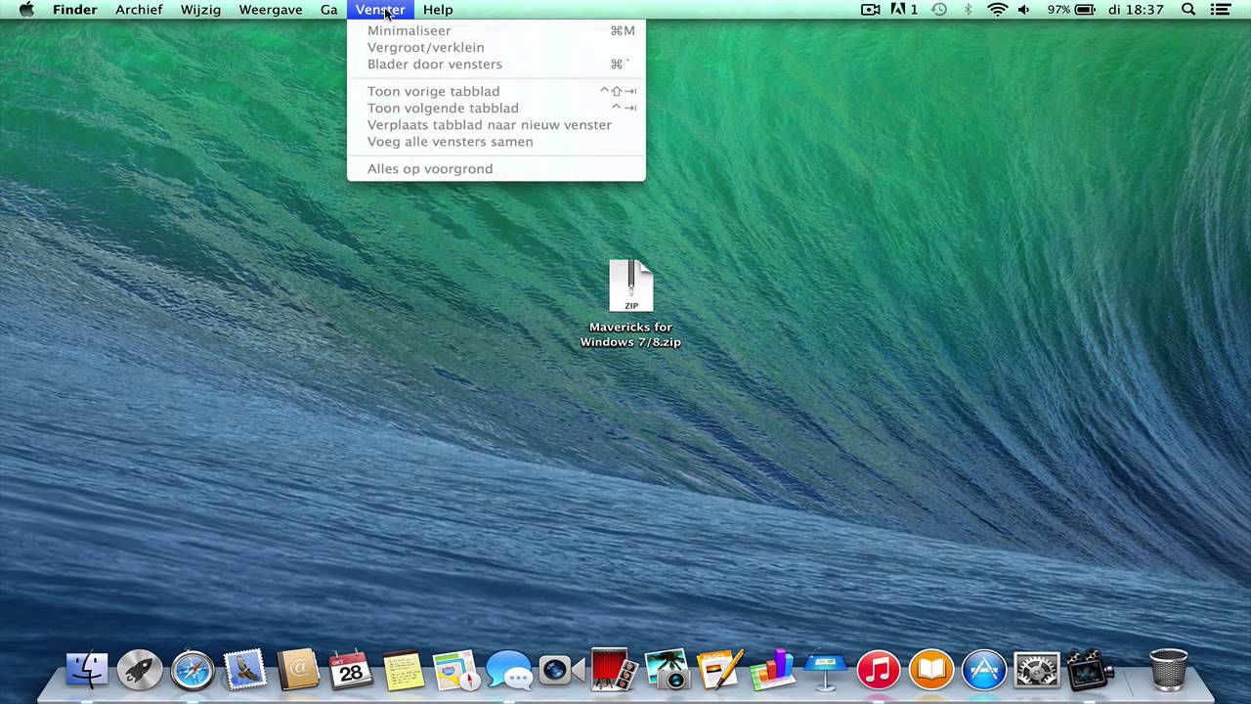Click the screen recording camera icon

point(870,10)
